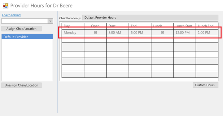223x116 pixels.
Task: Click the Lunch End column header
Action: pos(207,26)
